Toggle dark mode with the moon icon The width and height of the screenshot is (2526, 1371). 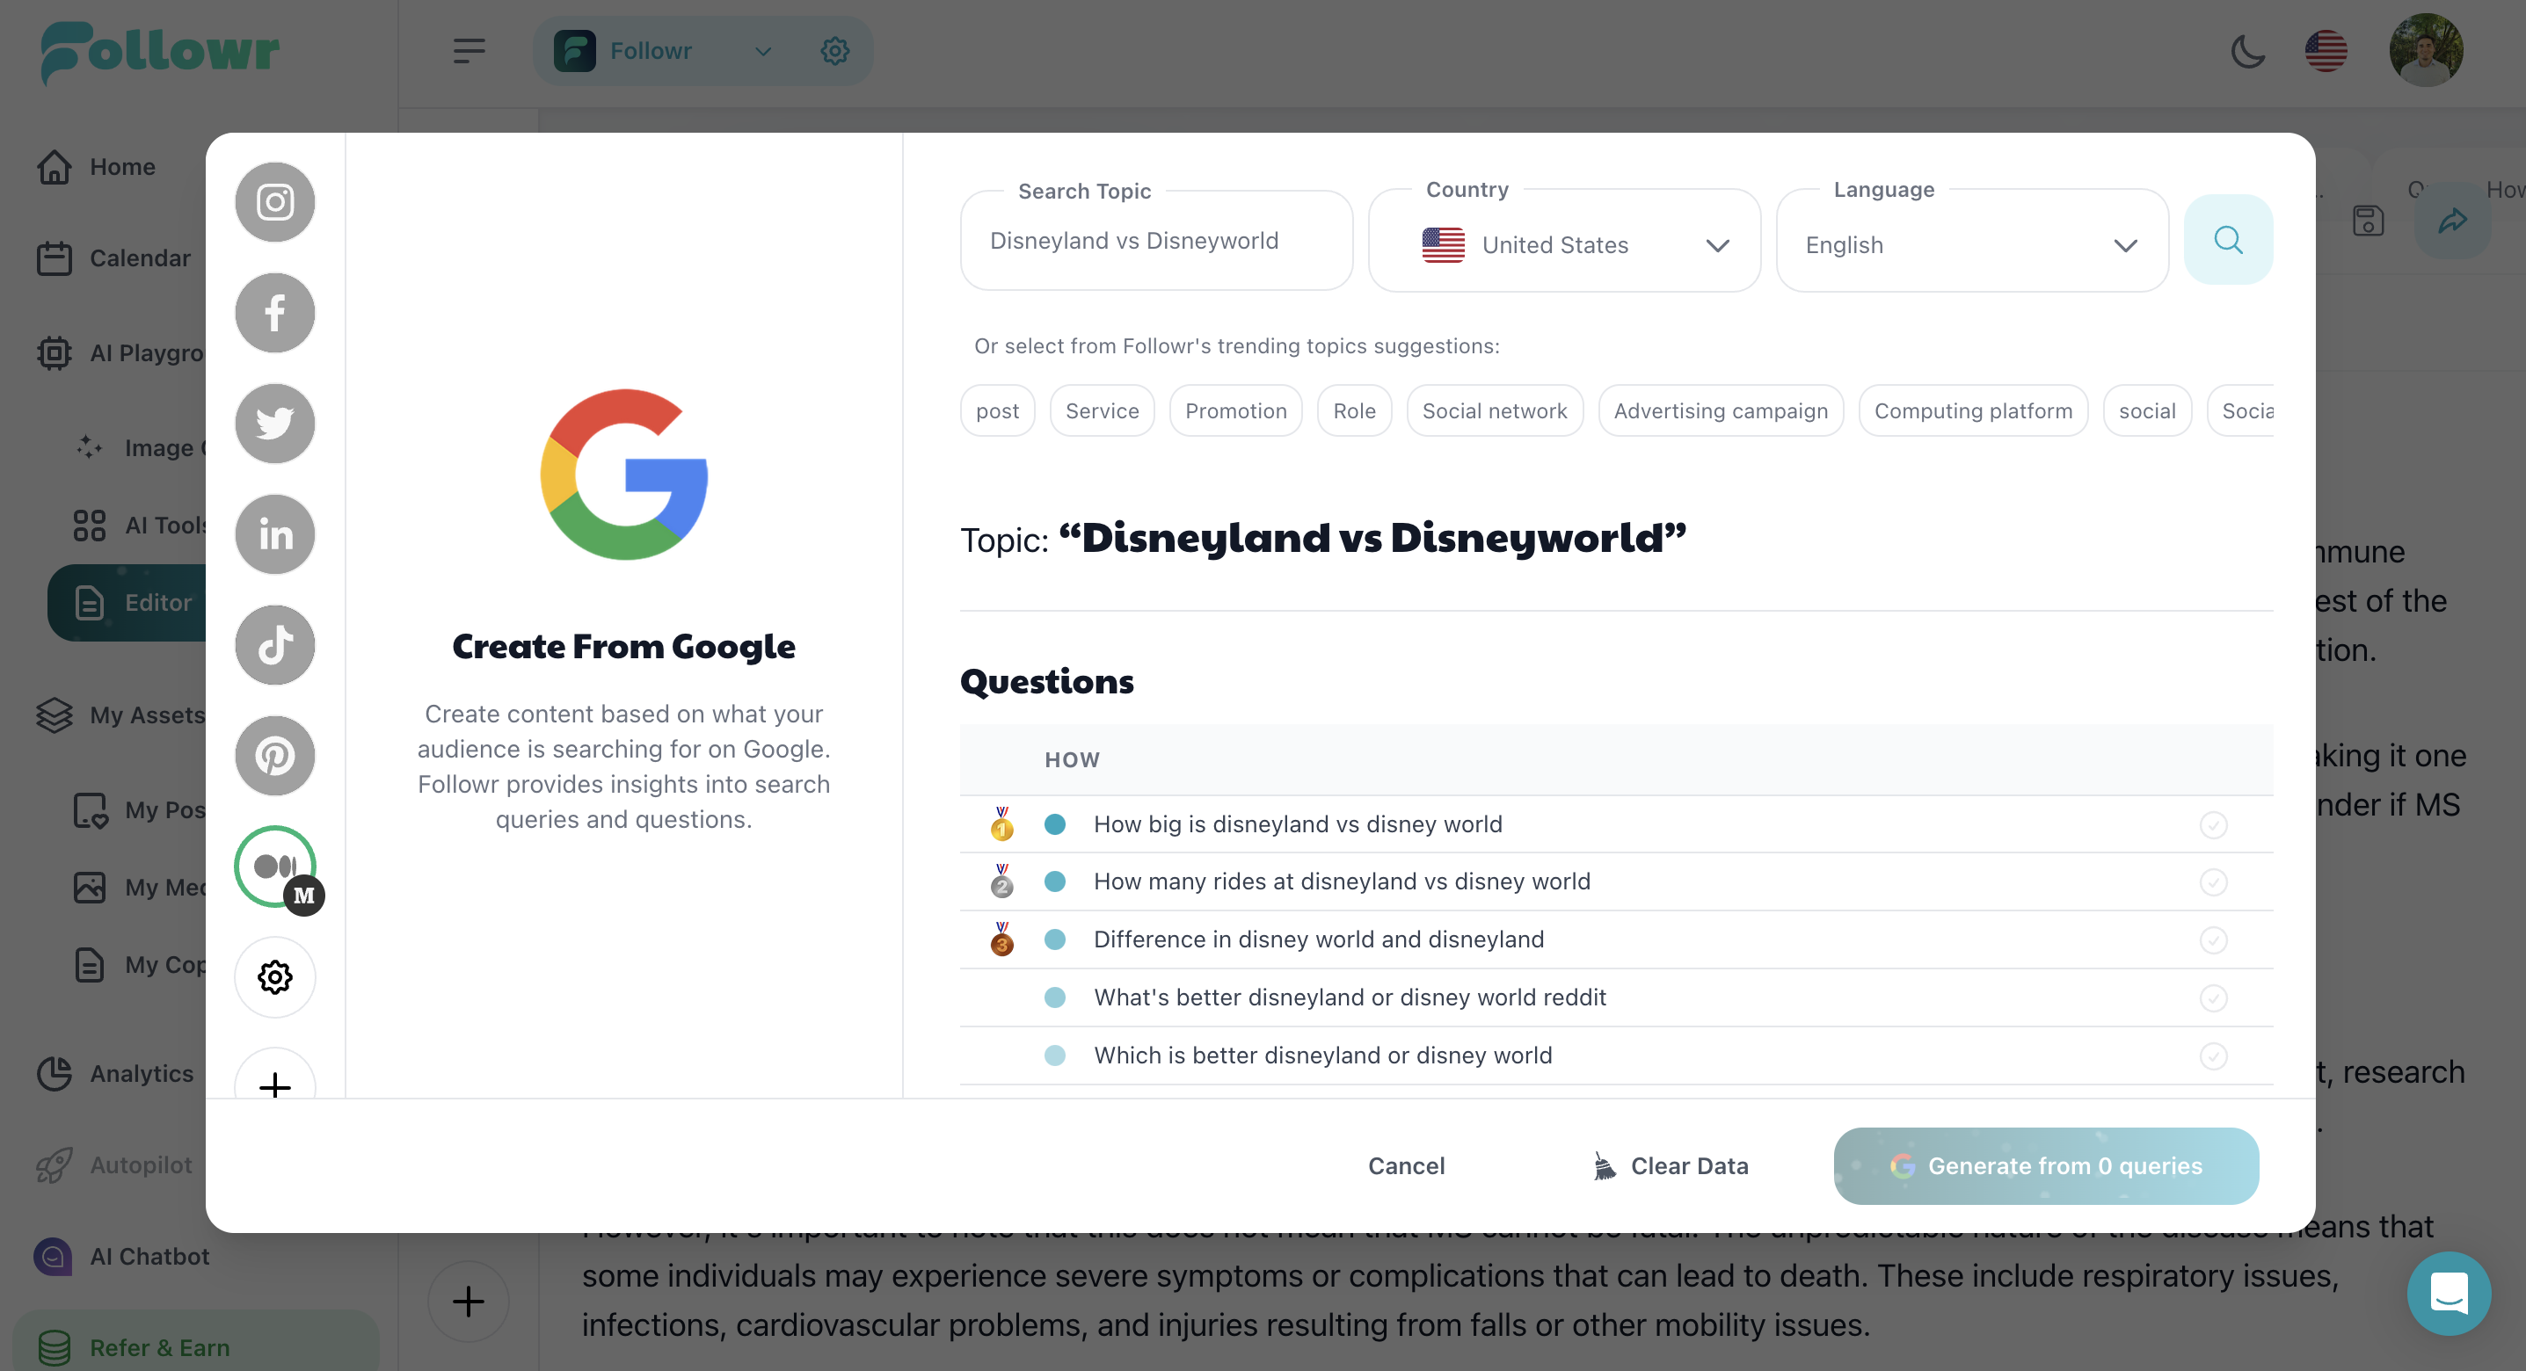(x=2249, y=51)
